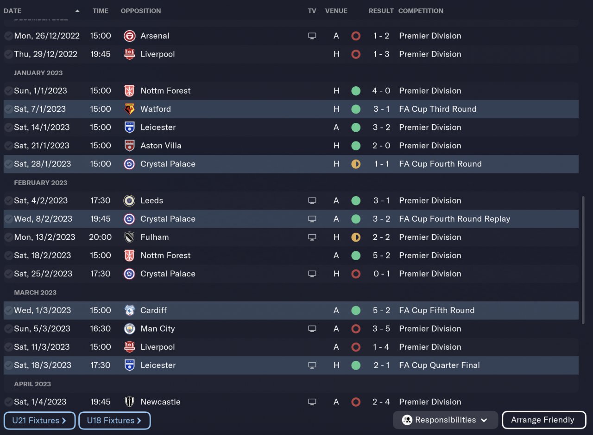This screenshot has height=435, width=593.
Task: Open U18 Fixtures page
Action: (114, 421)
